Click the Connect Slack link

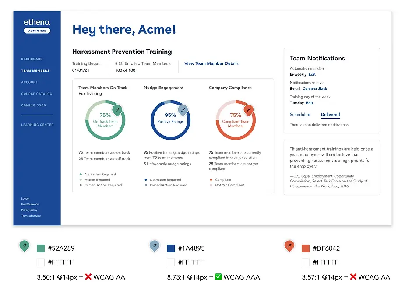[315, 88]
